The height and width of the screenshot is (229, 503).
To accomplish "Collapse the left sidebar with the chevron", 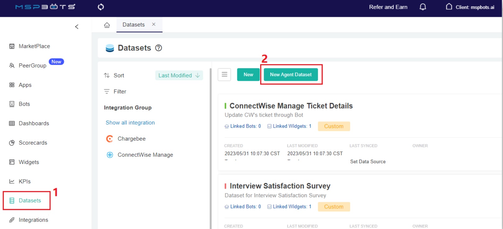I will click(x=76, y=27).
